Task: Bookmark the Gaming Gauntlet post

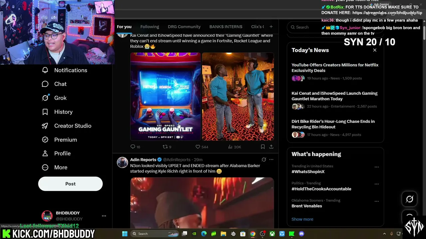Action: [x=263, y=147]
